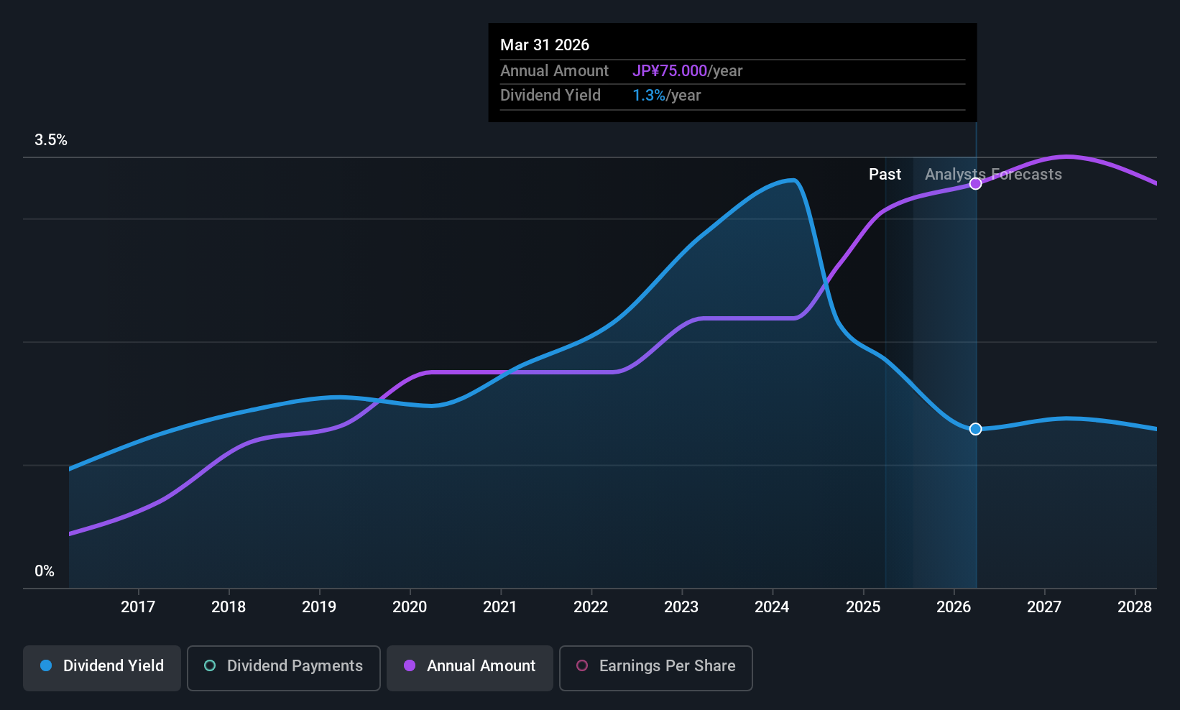
Task: Click the purple Annual Amount legend dot
Action: click(x=410, y=665)
